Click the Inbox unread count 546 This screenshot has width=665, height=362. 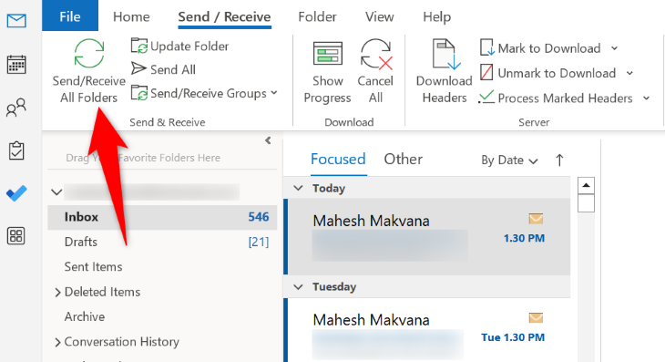click(x=259, y=217)
